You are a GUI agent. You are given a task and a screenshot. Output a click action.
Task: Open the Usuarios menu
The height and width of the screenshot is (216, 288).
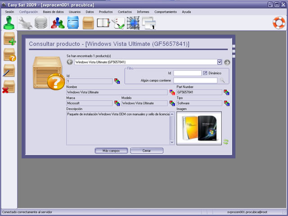[x=75, y=12]
